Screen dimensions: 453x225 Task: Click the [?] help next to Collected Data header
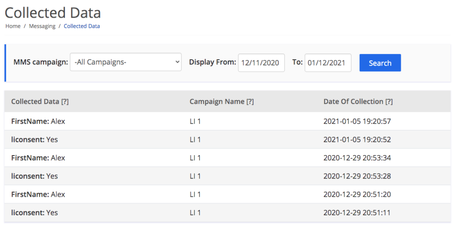pyautogui.click(x=65, y=102)
